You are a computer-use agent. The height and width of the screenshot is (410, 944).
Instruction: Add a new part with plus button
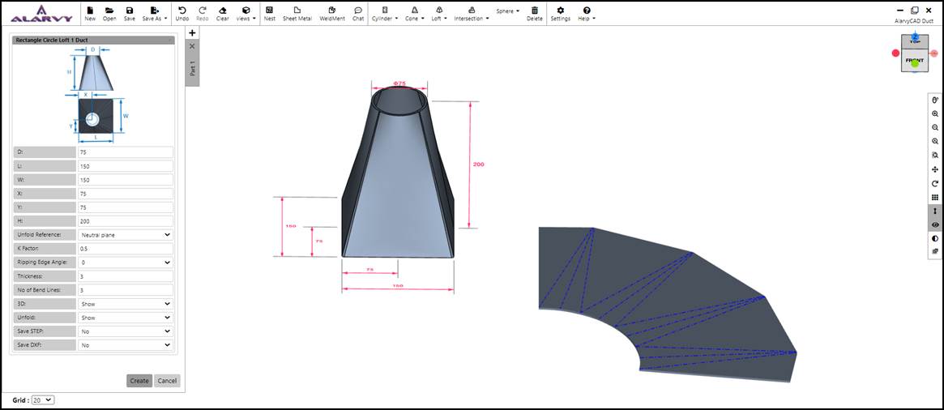192,33
